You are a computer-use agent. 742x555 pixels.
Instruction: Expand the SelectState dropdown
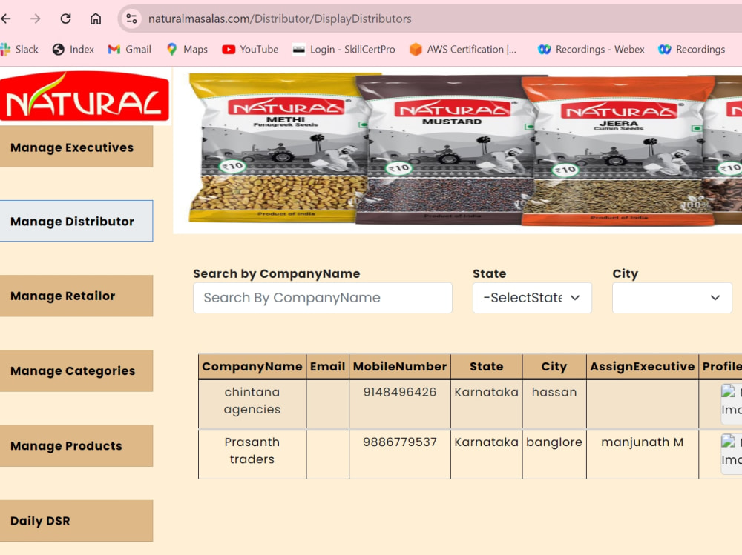(532, 298)
